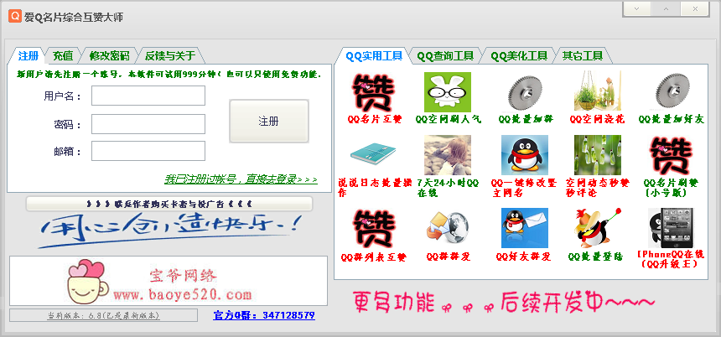Open the 反馈与关于 tab

coord(170,56)
